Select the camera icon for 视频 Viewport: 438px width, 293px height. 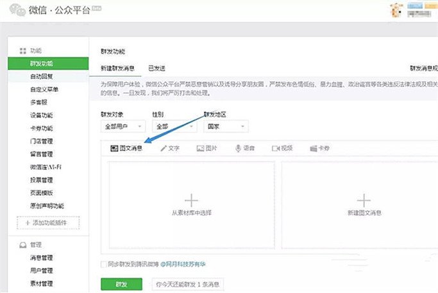(276, 148)
